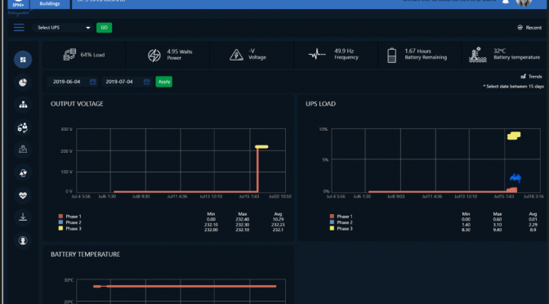
Task: Switch to the Buildings tab
Action: pyautogui.click(x=50, y=4)
